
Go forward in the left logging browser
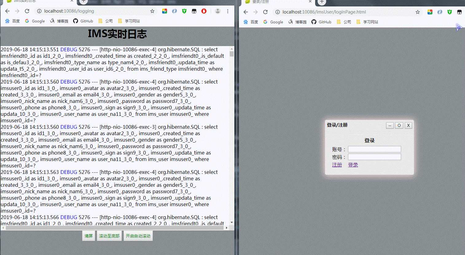17,11
